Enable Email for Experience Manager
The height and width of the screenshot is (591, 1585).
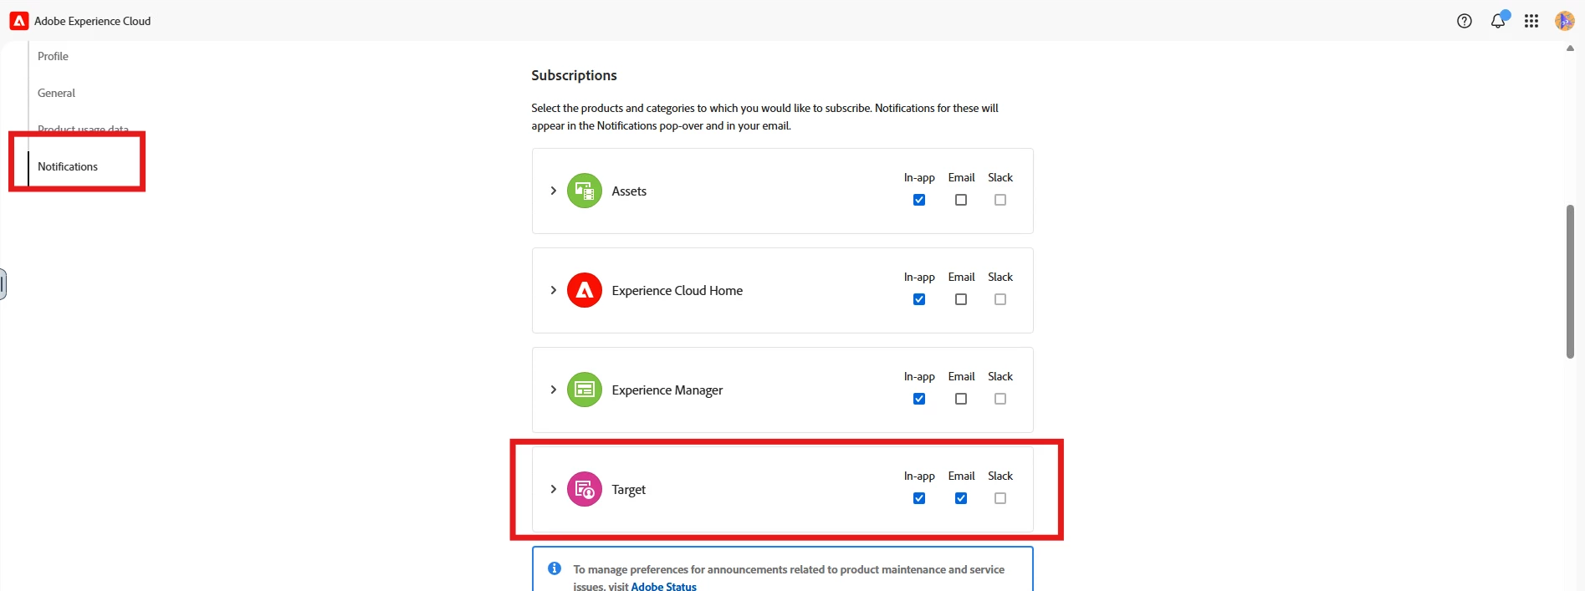click(961, 399)
